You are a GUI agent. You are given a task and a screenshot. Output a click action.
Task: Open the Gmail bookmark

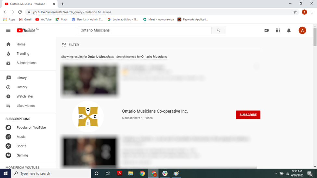click(x=25, y=19)
